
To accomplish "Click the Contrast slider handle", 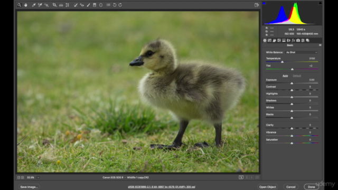I will (x=292, y=90).
